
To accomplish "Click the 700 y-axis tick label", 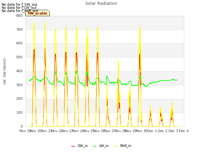I will (19, 29).
